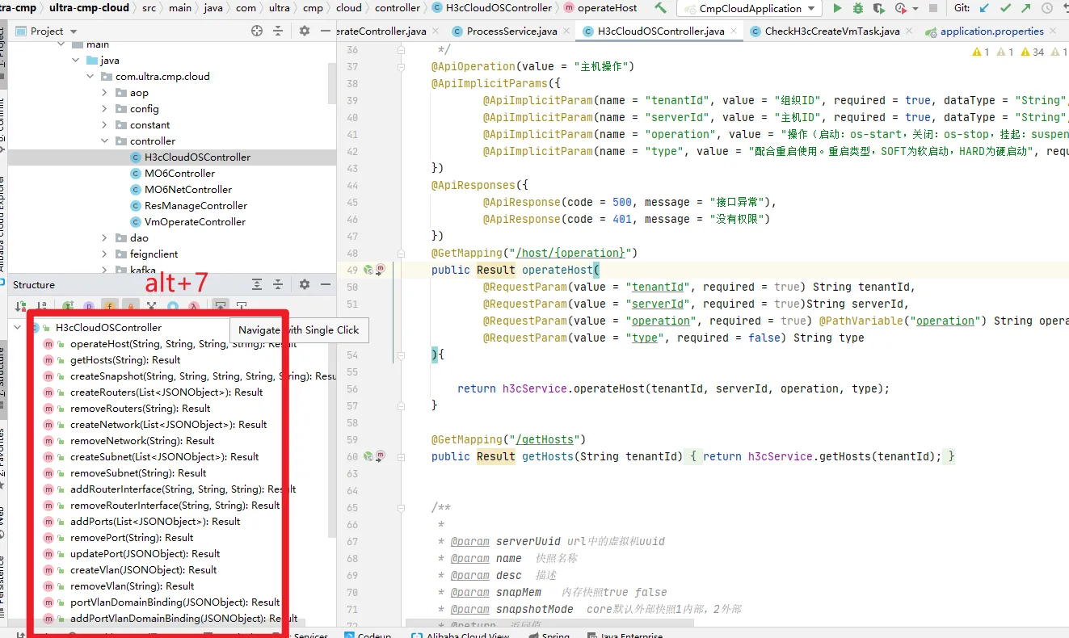Image resolution: width=1069 pixels, height=638 pixels.
Task: Open the profiler run icon
Action: click(x=900, y=8)
